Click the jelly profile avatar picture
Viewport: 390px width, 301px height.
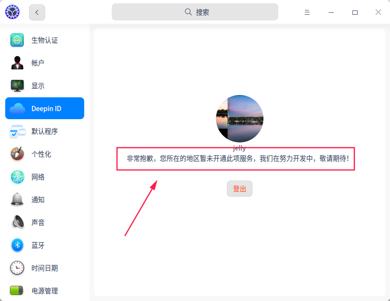[x=240, y=119]
